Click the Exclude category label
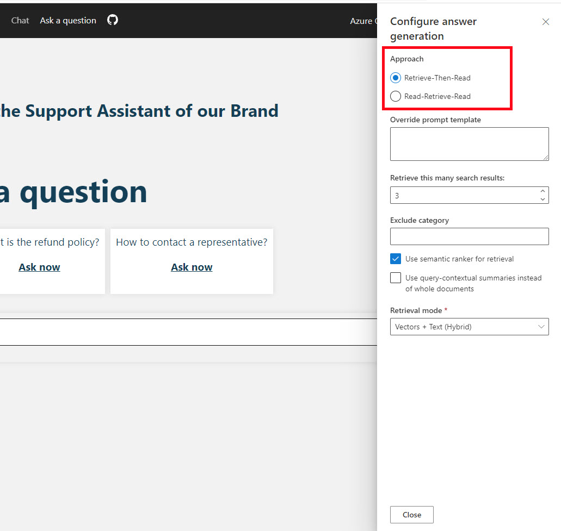The width and height of the screenshot is (561, 531). tap(420, 221)
